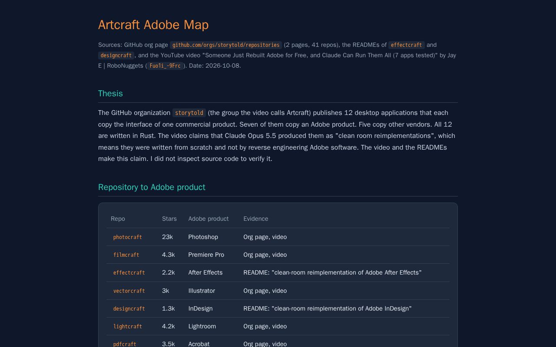Click the Artcraft Adobe Map title

pos(153,25)
